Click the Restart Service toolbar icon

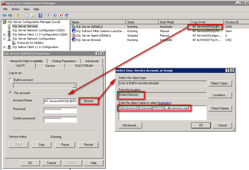click(x=67, y=16)
